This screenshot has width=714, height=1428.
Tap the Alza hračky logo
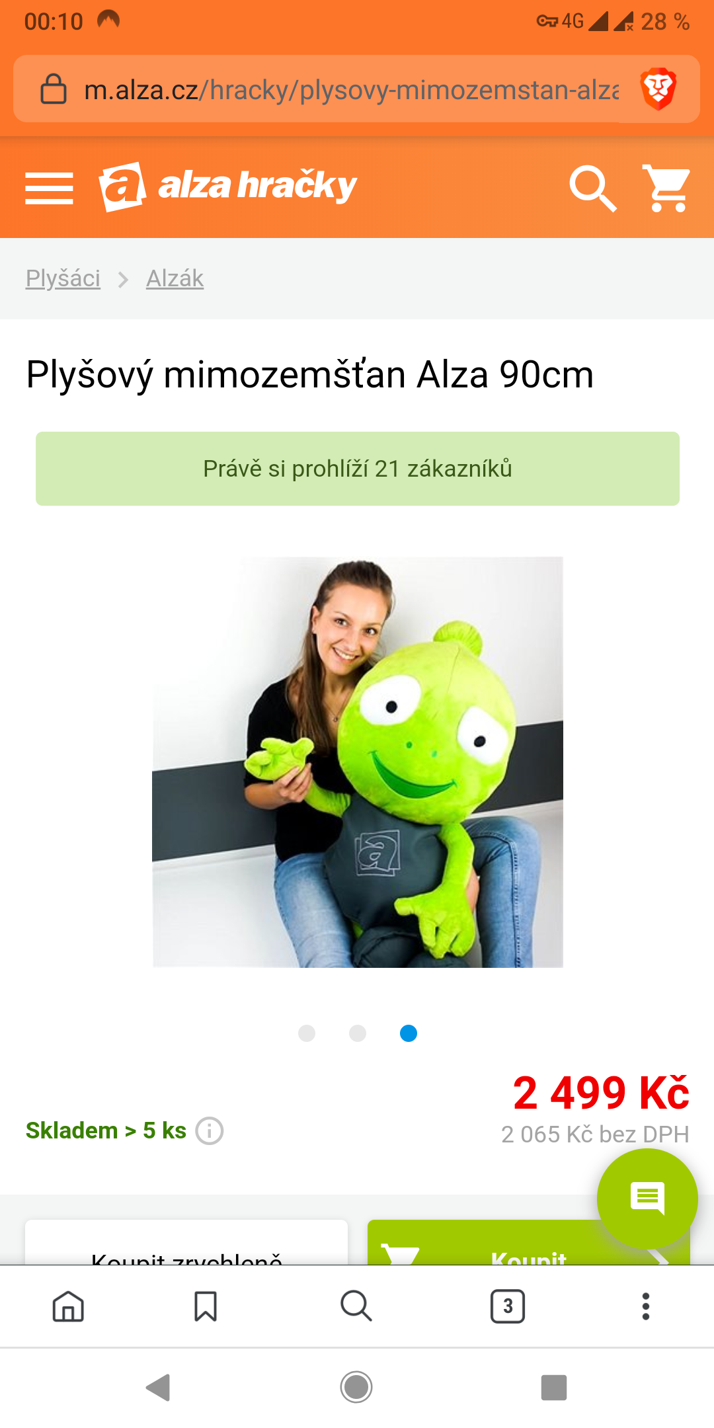coord(228,186)
